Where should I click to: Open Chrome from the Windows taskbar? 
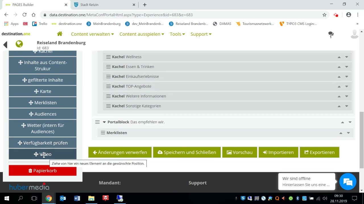49,198
